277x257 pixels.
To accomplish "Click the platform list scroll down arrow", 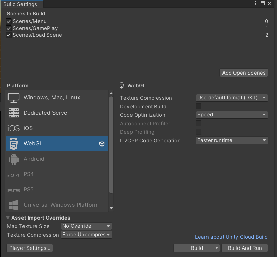I will [111, 208].
